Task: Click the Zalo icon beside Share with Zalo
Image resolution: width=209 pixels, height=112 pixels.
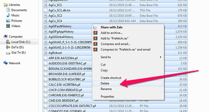Action: click(x=95, y=27)
